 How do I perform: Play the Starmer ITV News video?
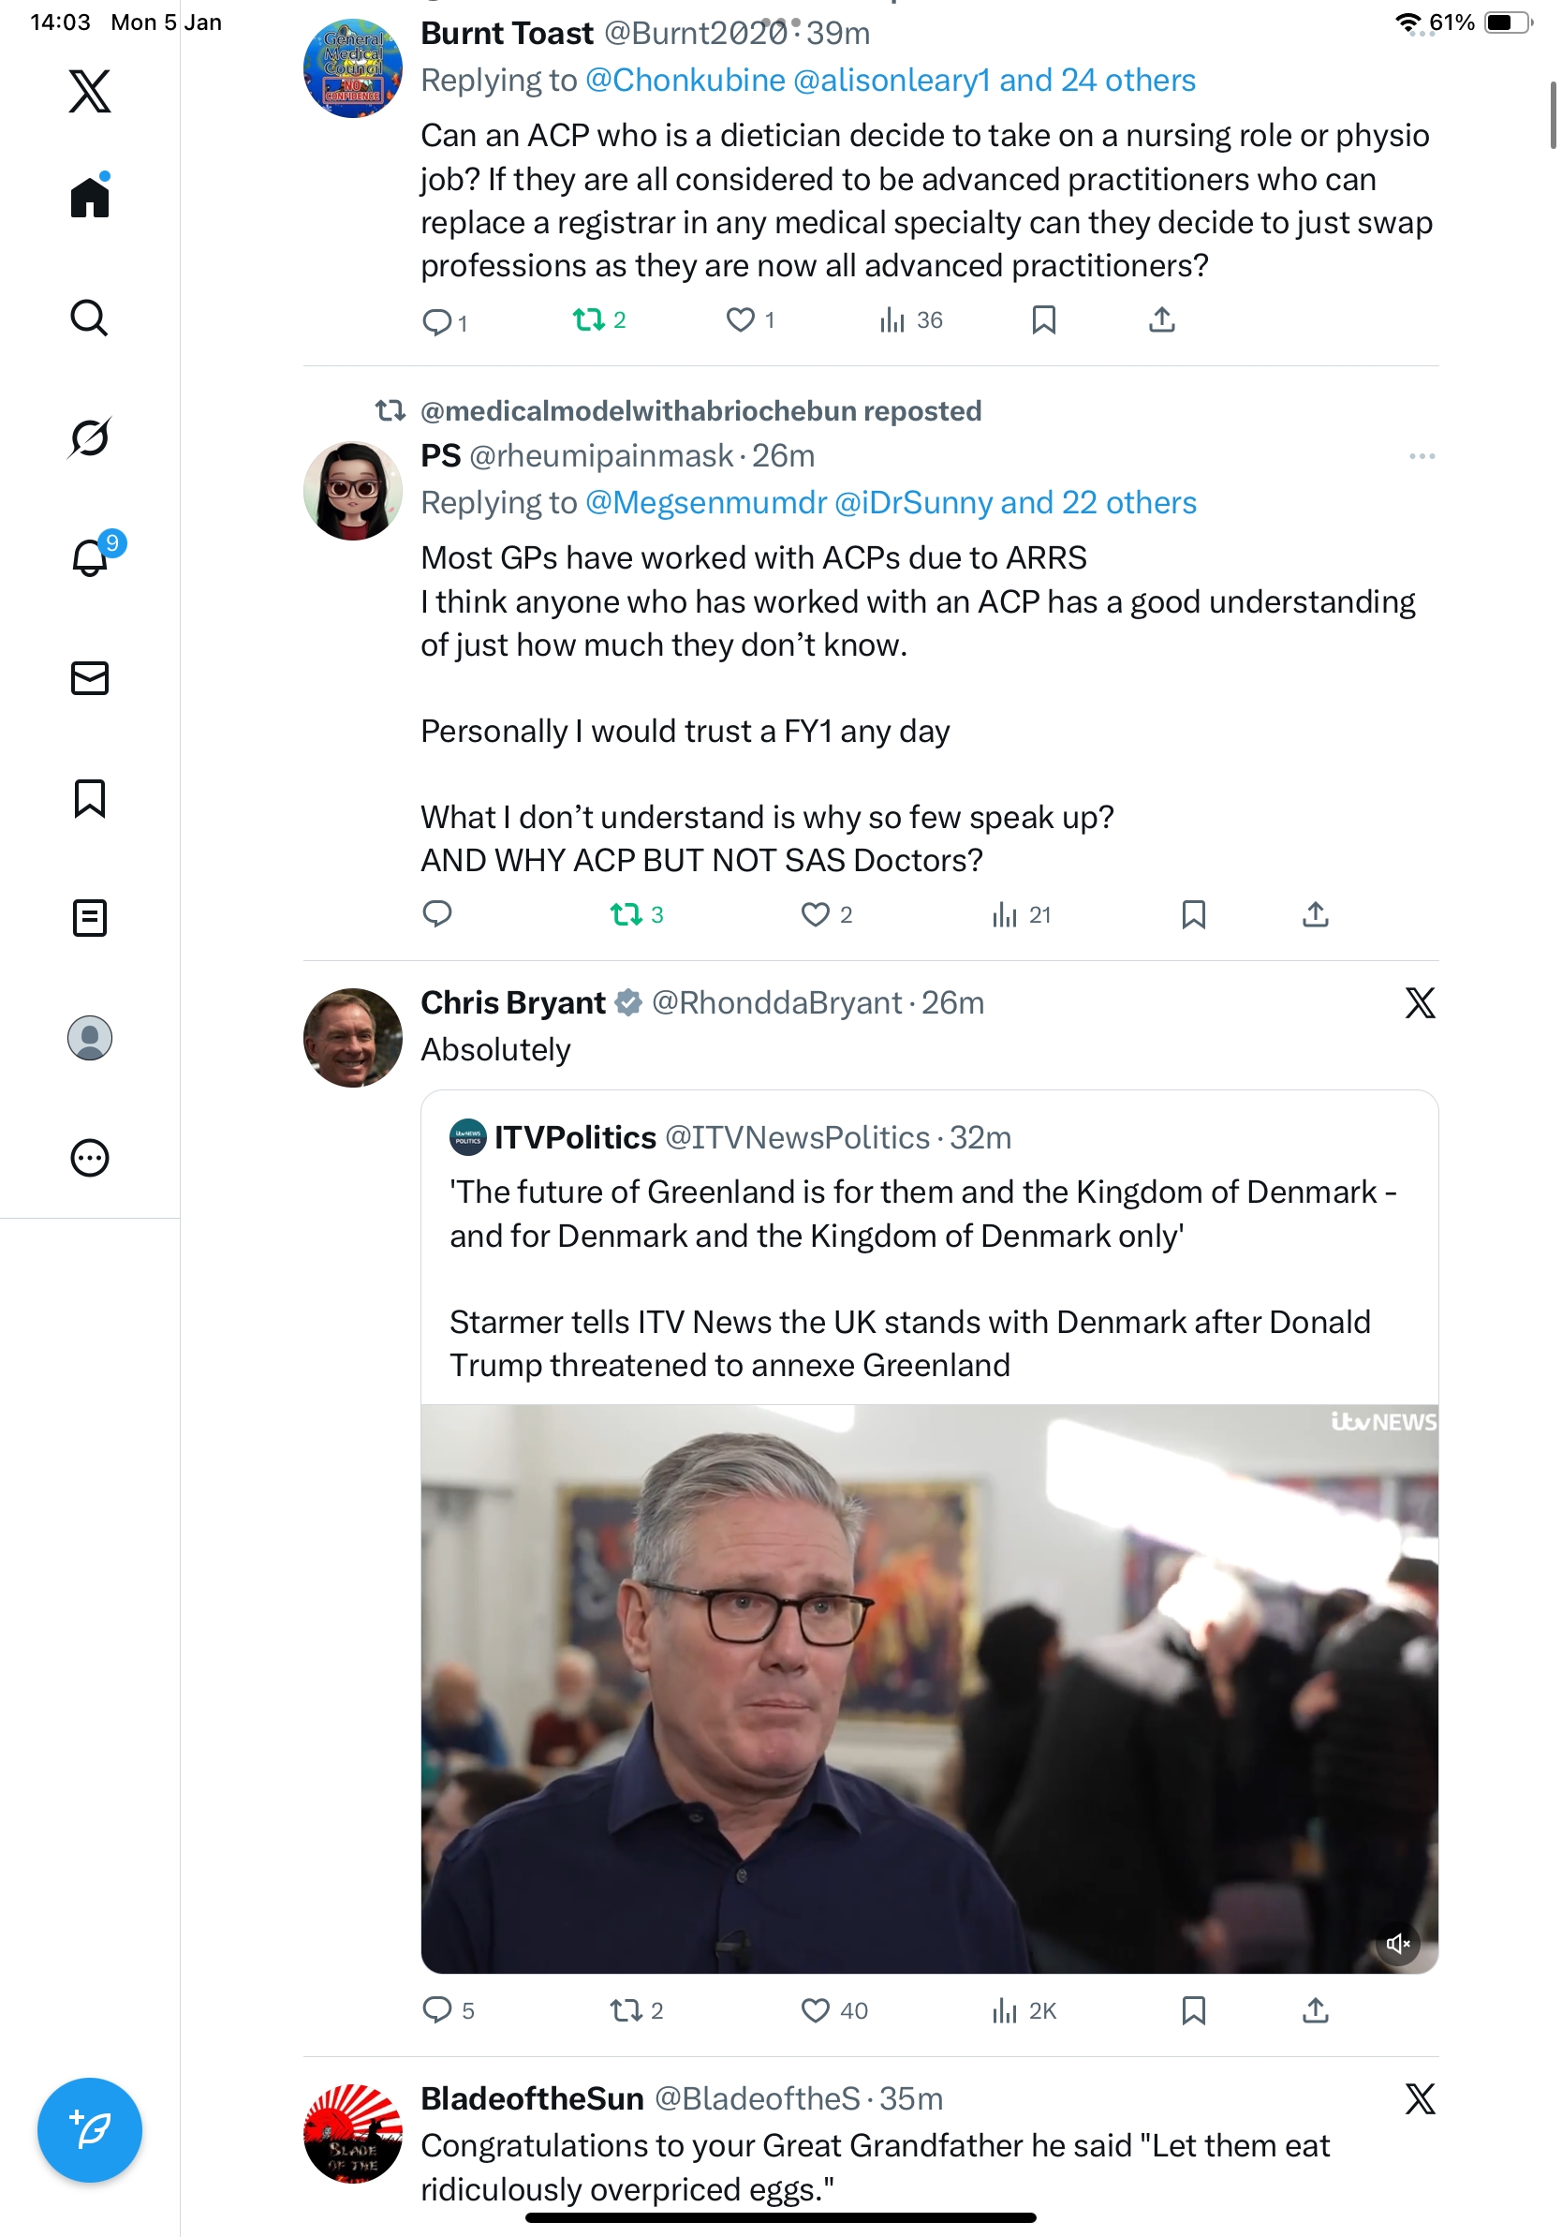click(x=929, y=1687)
